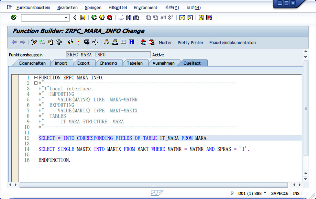Click the editor's horizontal scrollbar thumb
This screenshot has width=316, height=199.
[154, 185]
